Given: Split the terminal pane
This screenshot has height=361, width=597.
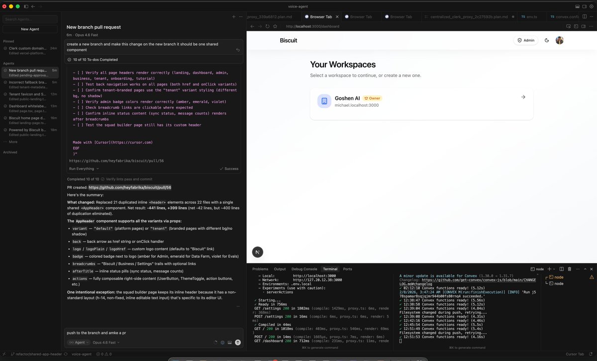Looking at the screenshot, I should [x=561, y=269].
